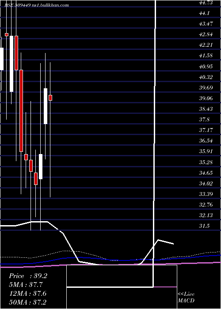Click the 35.28 price axis label

tap(206, 162)
